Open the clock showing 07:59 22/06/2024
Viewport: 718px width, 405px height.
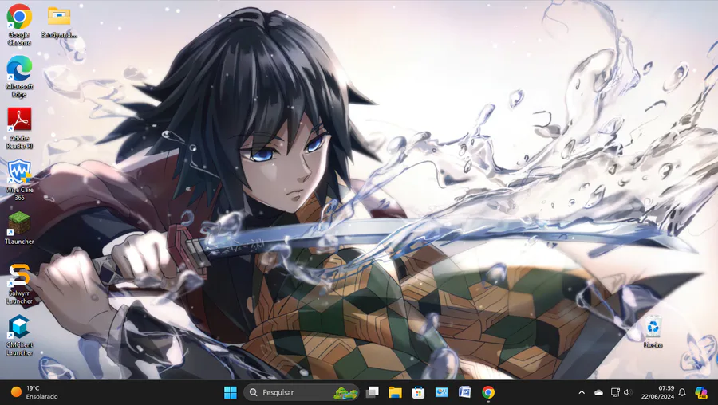pyautogui.click(x=657, y=392)
